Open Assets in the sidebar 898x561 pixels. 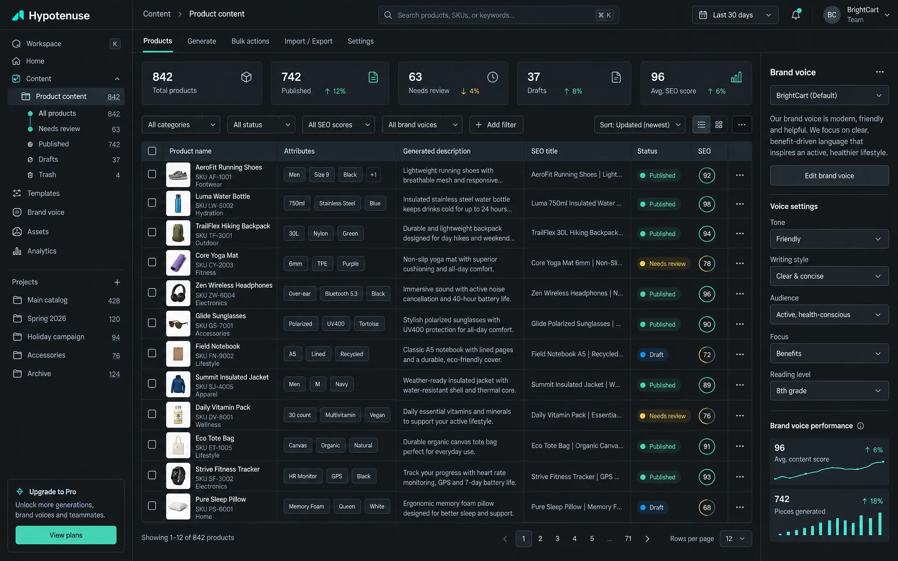pos(38,232)
